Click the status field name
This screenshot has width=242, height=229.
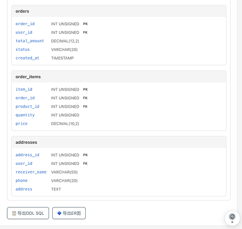pyautogui.click(x=22, y=49)
